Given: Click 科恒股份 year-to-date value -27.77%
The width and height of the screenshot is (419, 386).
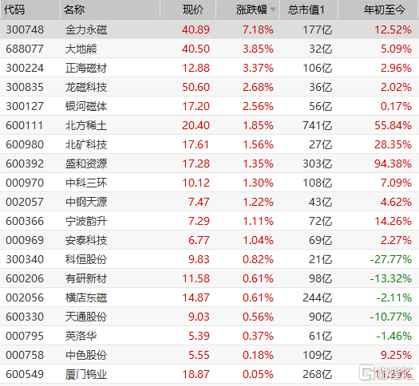Looking at the screenshot, I should (x=391, y=259).
